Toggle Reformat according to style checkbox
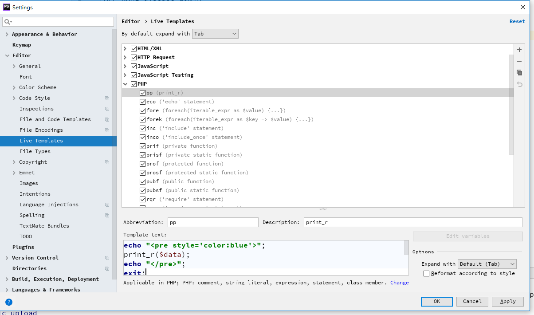This screenshot has height=315, width=534. click(427, 273)
